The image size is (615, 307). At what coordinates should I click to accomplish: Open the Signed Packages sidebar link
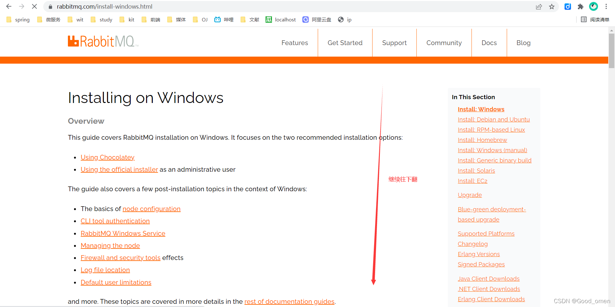click(481, 264)
